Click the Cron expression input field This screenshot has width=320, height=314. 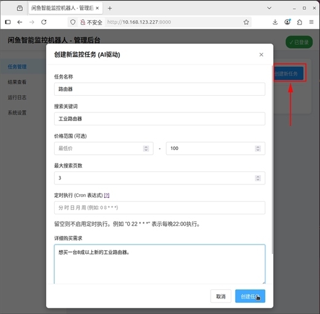[159, 208]
